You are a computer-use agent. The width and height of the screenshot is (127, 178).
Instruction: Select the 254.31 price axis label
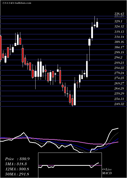(x=119, y=99)
